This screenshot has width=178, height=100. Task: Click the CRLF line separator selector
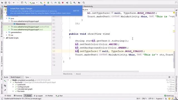[x=144, y=99]
